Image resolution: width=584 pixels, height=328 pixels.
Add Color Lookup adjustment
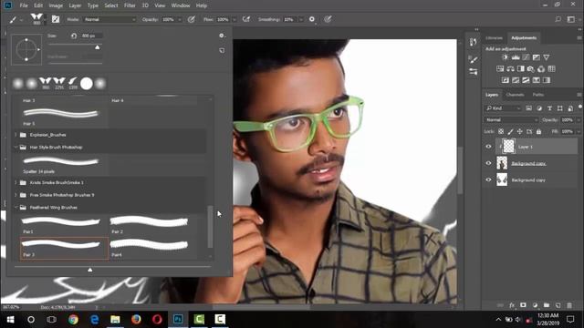pos(551,69)
